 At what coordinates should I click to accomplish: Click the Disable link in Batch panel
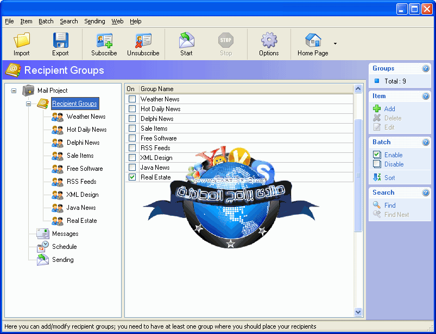click(x=394, y=164)
